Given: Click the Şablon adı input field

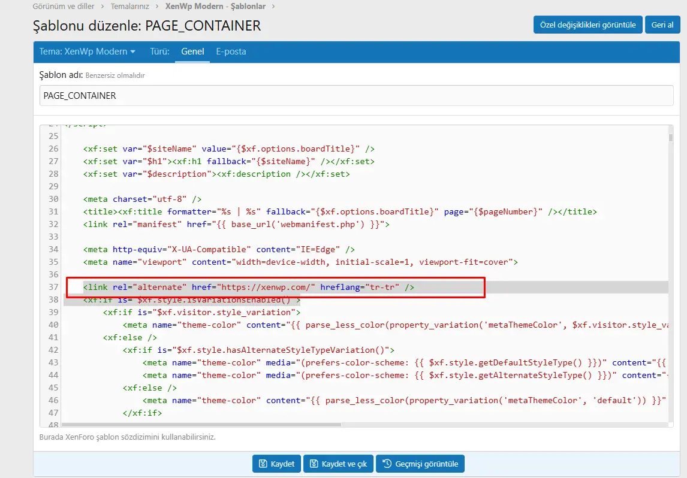Looking at the screenshot, I should (356, 95).
